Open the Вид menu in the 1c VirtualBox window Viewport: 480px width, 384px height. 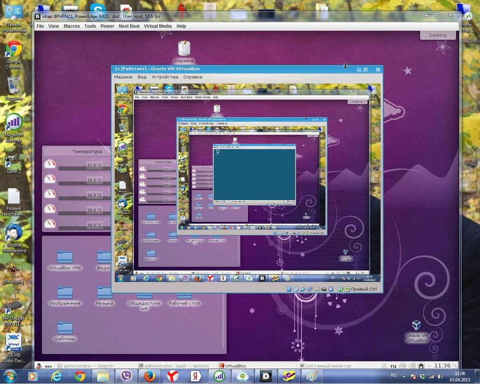(x=142, y=77)
